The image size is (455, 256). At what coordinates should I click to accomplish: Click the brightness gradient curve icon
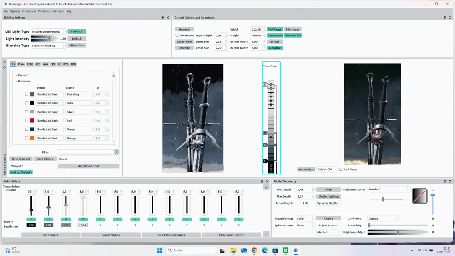[x=420, y=196]
